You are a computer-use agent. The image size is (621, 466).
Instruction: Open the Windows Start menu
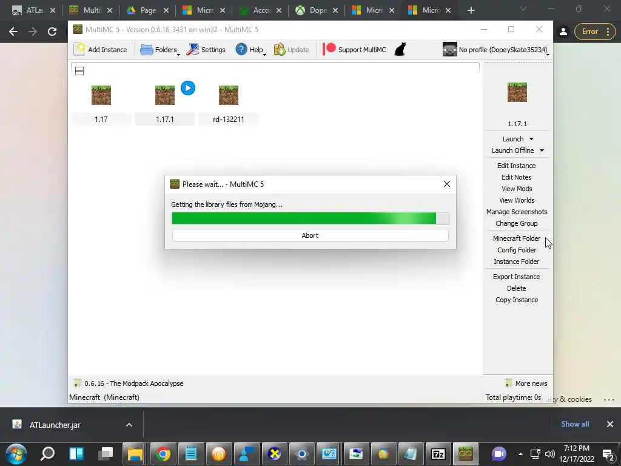click(16, 454)
